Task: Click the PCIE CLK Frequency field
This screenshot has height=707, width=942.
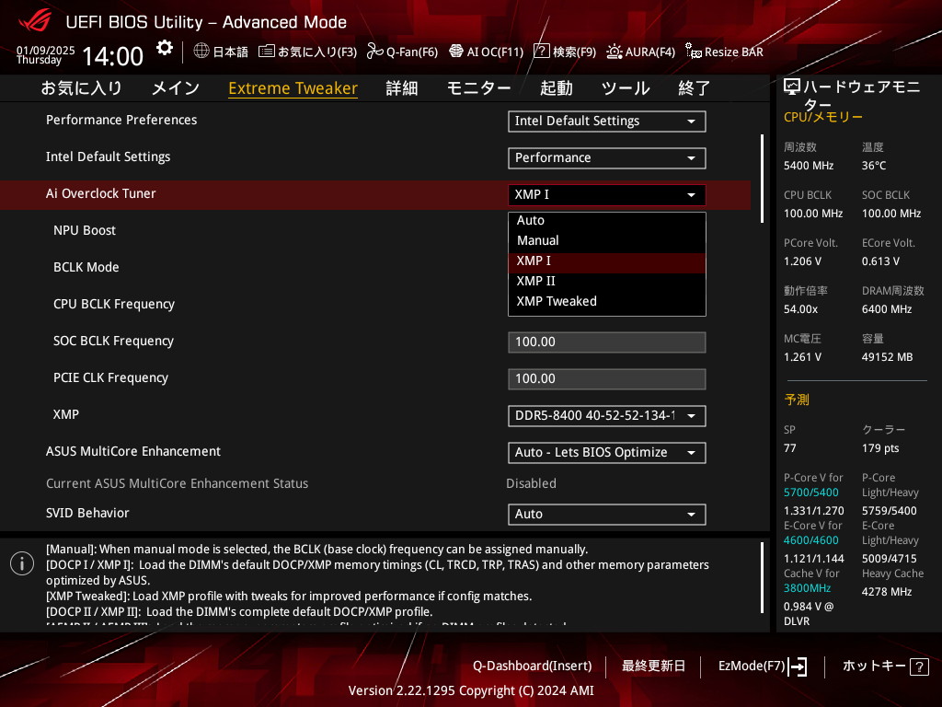Action: click(x=606, y=378)
